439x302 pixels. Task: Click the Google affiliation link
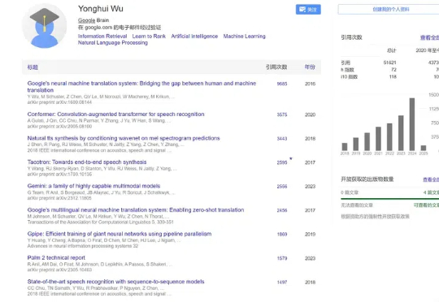(x=86, y=20)
